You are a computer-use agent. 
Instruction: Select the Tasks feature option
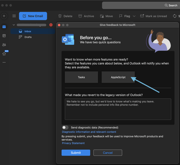point(81,77)
